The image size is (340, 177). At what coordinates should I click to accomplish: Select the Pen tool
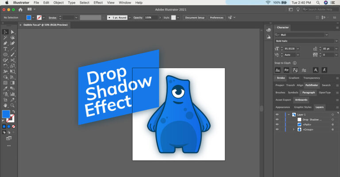(x=5, y=43)
